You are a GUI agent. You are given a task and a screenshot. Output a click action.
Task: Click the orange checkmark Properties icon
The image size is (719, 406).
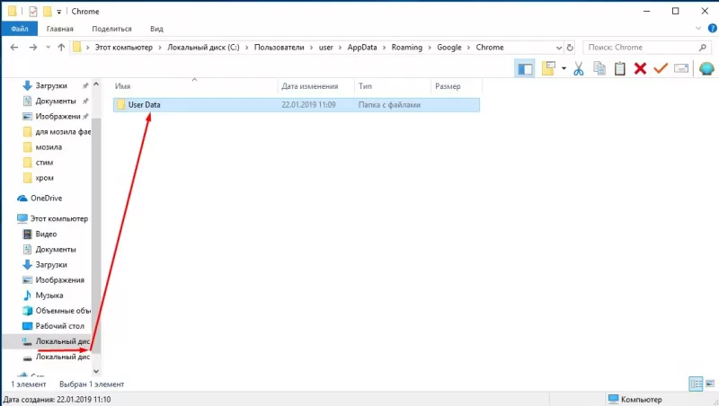pos(661,69)
